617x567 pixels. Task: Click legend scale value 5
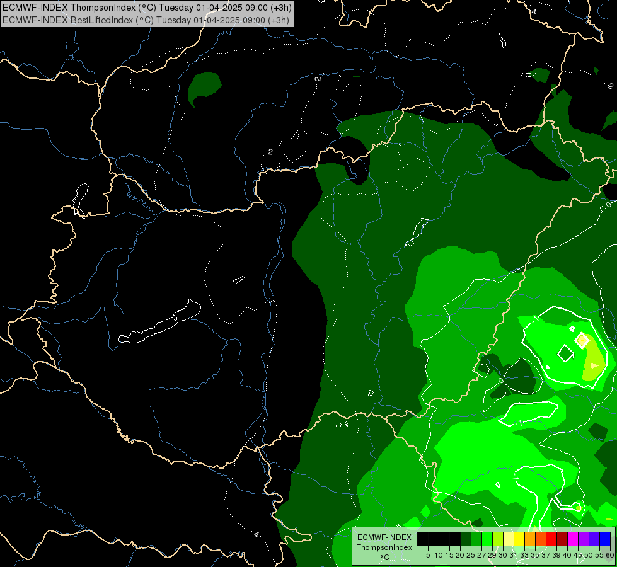(x=428, y=555)
